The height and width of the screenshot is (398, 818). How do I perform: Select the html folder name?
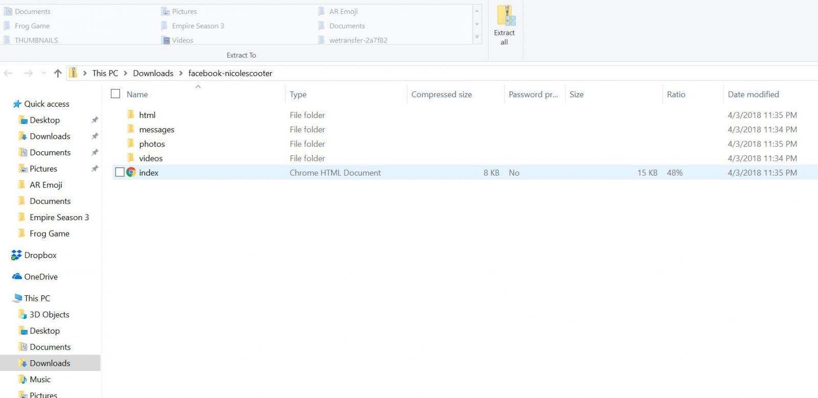[147, 115]
